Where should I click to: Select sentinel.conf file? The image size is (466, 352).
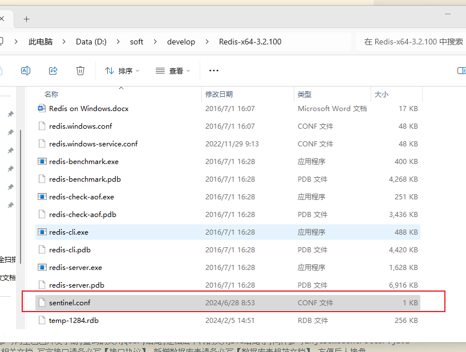pyautogui.click(x=228, y=303)
